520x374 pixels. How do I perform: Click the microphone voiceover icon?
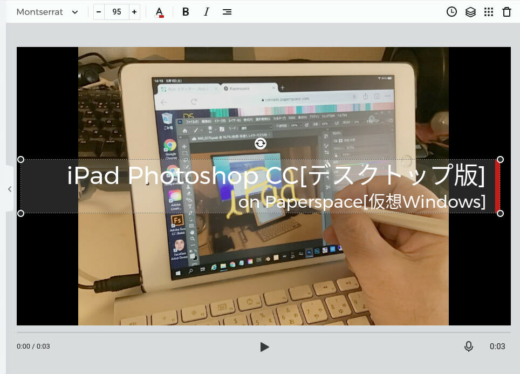469,346
